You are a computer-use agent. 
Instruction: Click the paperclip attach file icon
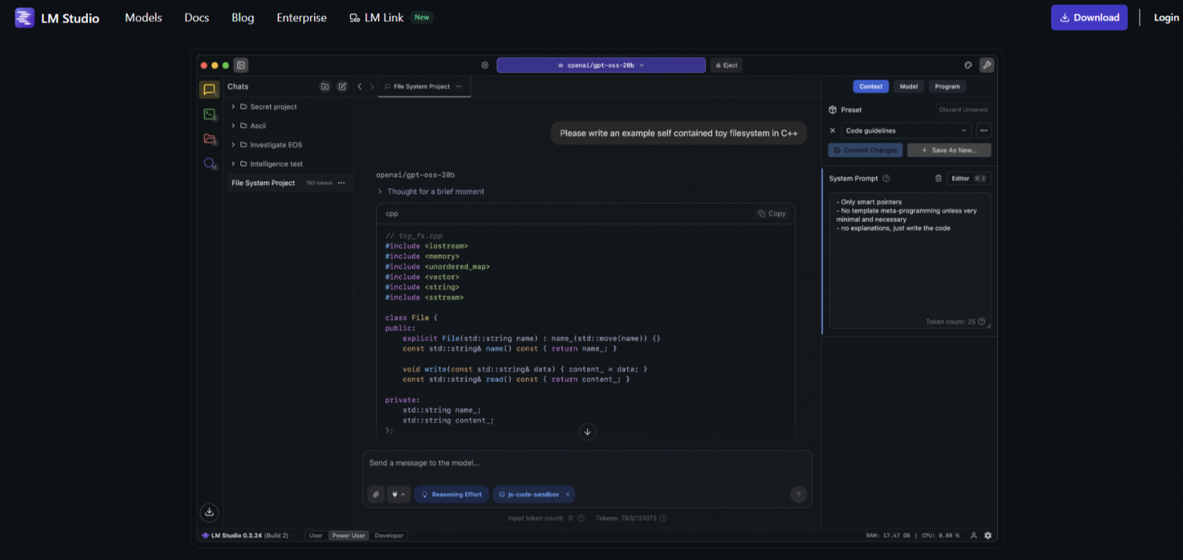[375, 495]
